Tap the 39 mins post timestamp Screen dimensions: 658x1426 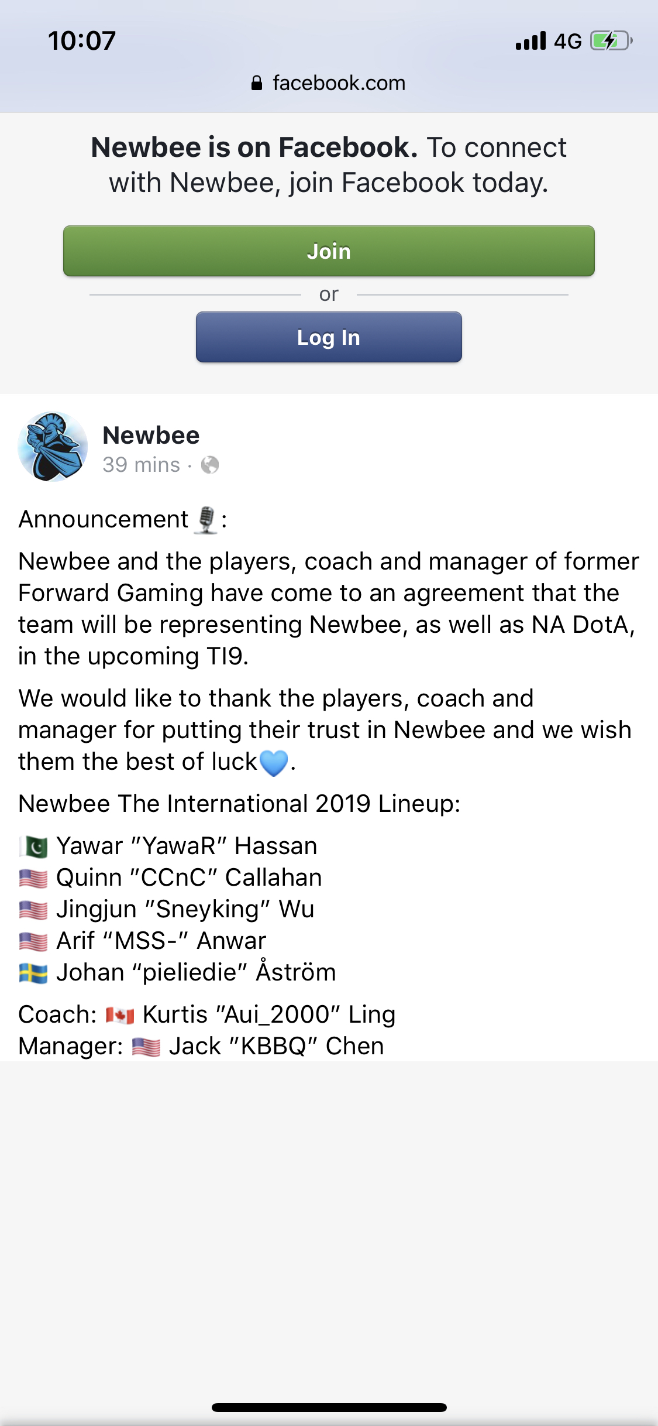tap(141, 465)
